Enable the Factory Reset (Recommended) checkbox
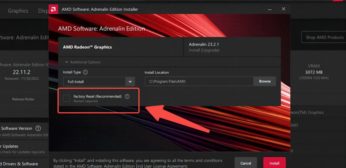The width and height of the screenshot is (346, 168). [67, 98]
